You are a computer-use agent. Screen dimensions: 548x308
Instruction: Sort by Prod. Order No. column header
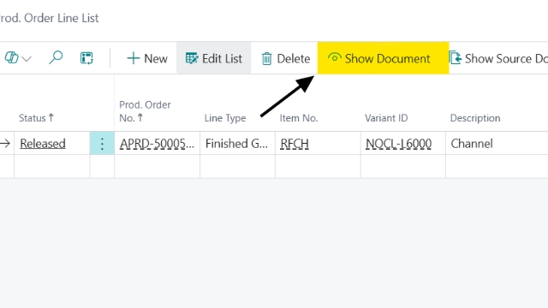pos(145,111)
